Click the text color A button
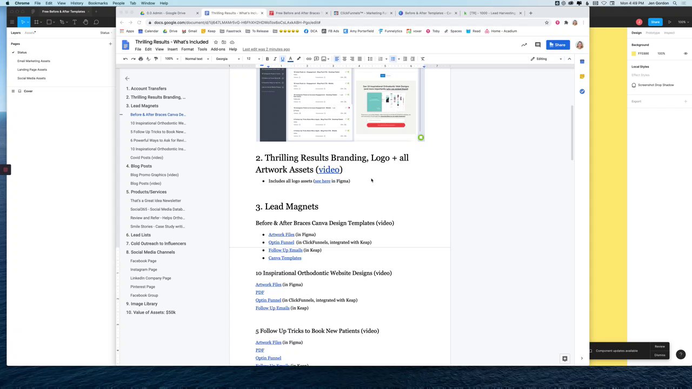692x389 pixels. click(x=290, y=59)
